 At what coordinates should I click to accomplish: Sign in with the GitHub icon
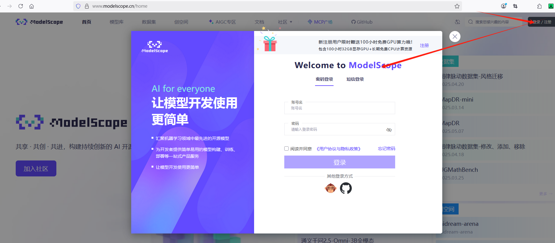click(x=346, y=188)
